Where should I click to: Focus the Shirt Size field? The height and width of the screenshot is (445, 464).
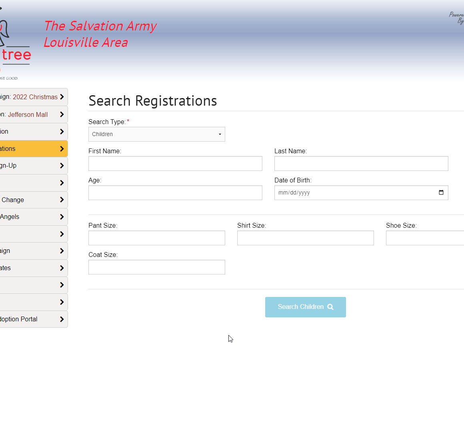(305, 238)
